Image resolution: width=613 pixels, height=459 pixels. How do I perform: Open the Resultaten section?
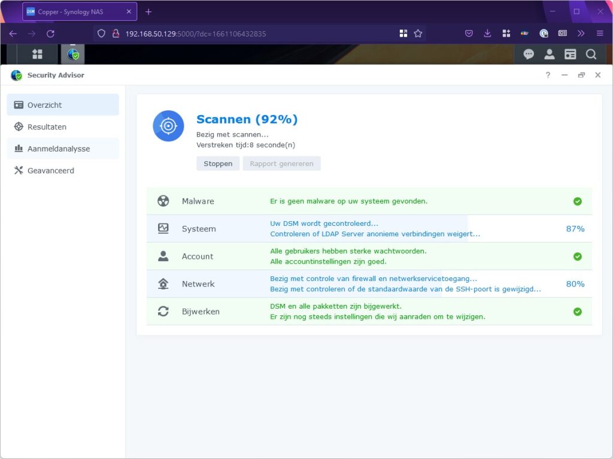coord(63,127)
